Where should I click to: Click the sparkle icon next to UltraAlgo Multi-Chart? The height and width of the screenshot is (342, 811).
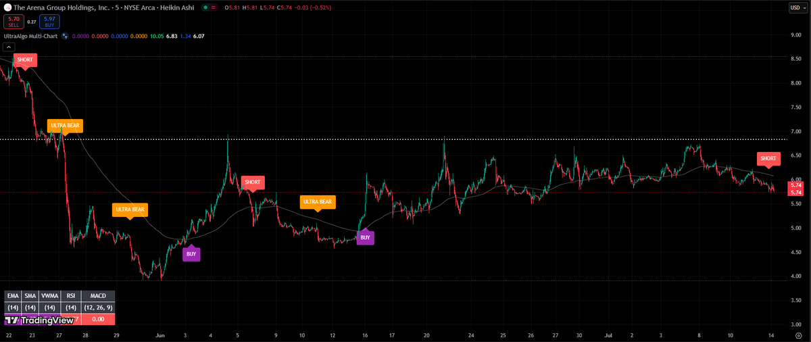(x=65, y=36)
